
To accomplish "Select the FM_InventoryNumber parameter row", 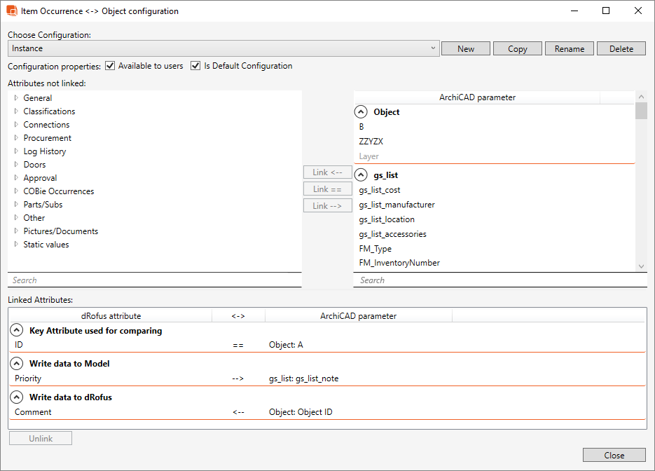I will click(399, 263).
